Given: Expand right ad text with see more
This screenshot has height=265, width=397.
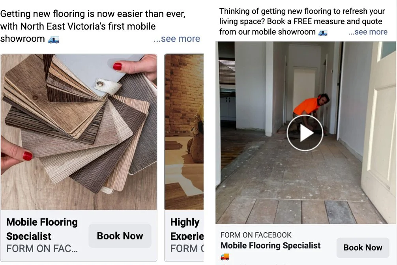Looking at the screenshot, I should (368, 32).
